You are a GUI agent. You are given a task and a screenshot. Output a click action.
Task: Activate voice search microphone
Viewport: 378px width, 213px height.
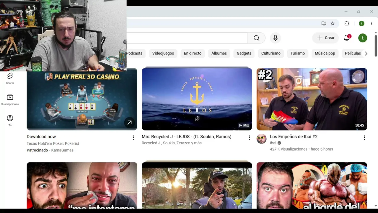click(275, 38)
